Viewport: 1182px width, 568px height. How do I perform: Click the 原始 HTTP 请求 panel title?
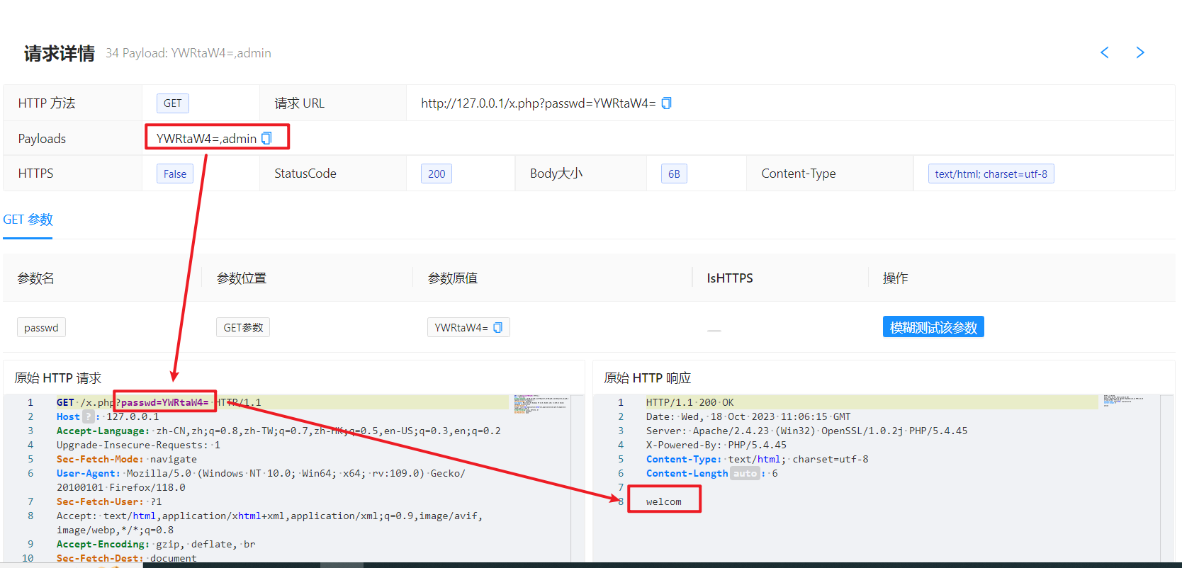pos(58,378)
